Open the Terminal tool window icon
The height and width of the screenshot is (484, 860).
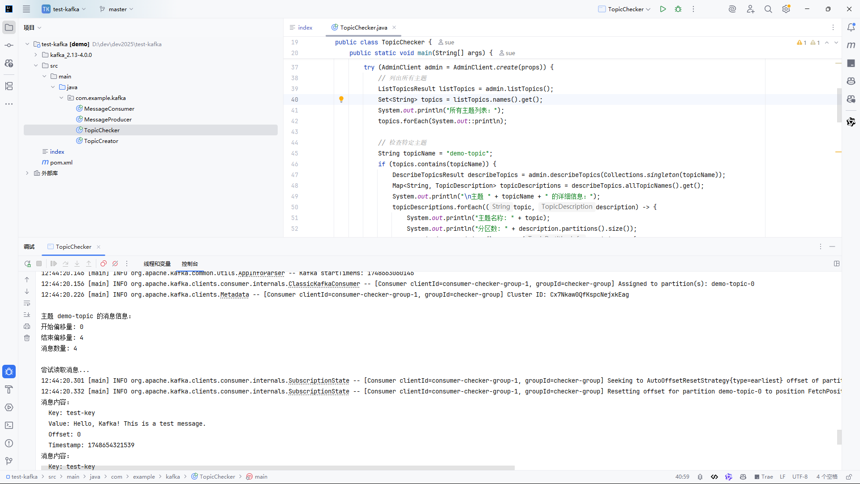coord(9,425)
